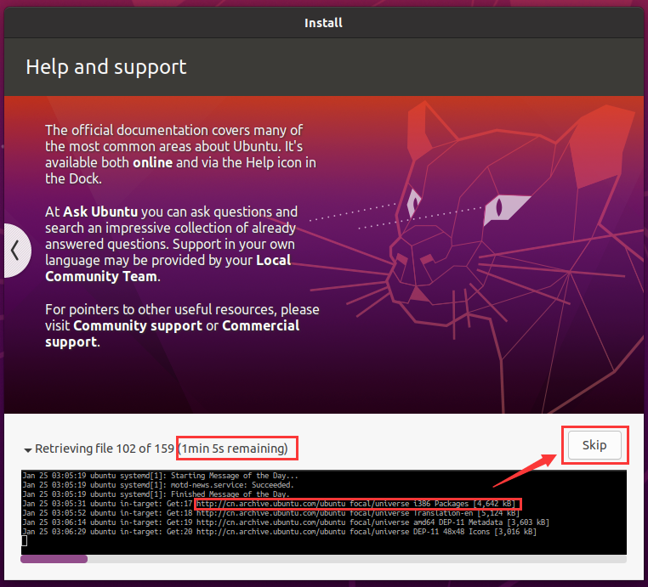Open the Ask Ubuntu link
This screenshot has width=648, height=587.
coord(100,212)
